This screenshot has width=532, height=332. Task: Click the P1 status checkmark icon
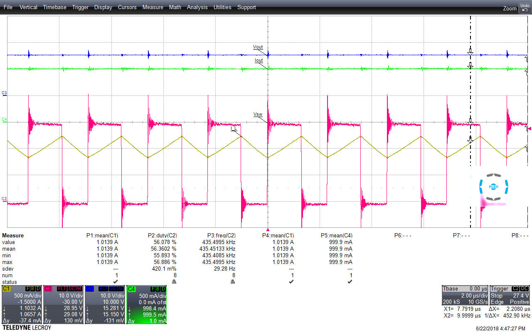pos(115,281)
